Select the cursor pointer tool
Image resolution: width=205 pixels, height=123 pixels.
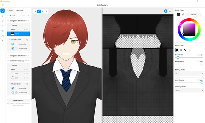[x=35, y=12]
